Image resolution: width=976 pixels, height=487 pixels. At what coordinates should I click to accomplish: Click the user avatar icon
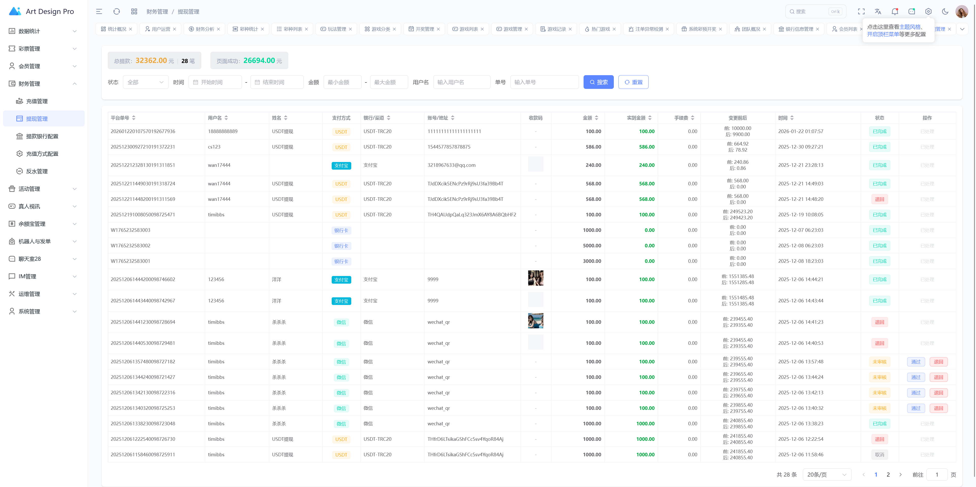(962, 12)
